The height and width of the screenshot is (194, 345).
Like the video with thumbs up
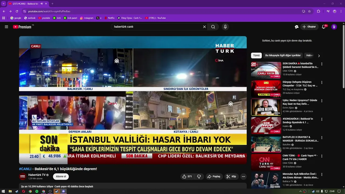(x=187, y=176)
